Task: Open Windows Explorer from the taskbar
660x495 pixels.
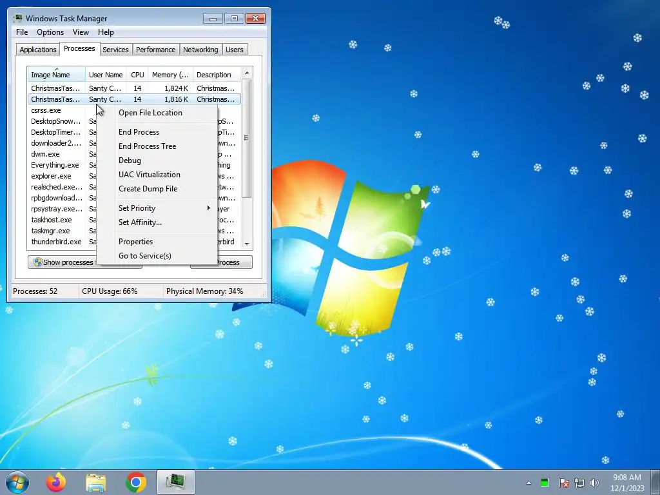Action: 96,482
